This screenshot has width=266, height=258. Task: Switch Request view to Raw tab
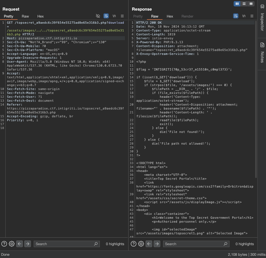click(x=25, y=16)
